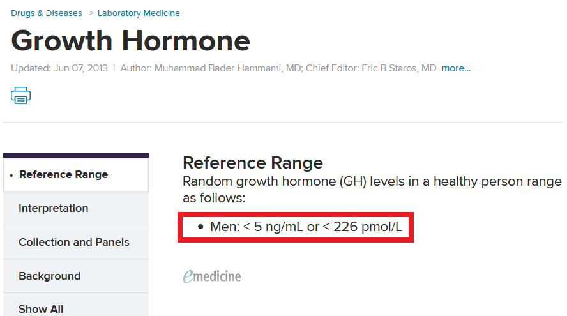The height and width of the screenshot is (316, 567).
Task: Click the Reference Range content heading
Action: pos(253,162)
